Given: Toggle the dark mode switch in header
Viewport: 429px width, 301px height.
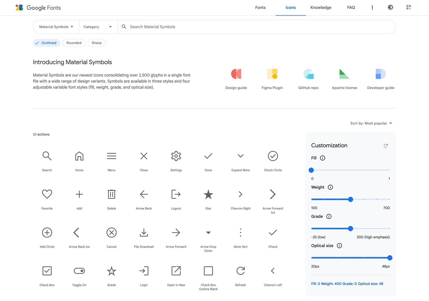Looking at the screenshot, I should 390,7.
